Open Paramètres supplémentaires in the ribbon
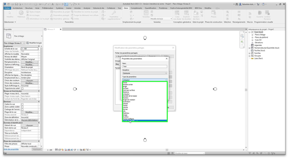This screenshot has height=159, width=289. click(114, 15)
